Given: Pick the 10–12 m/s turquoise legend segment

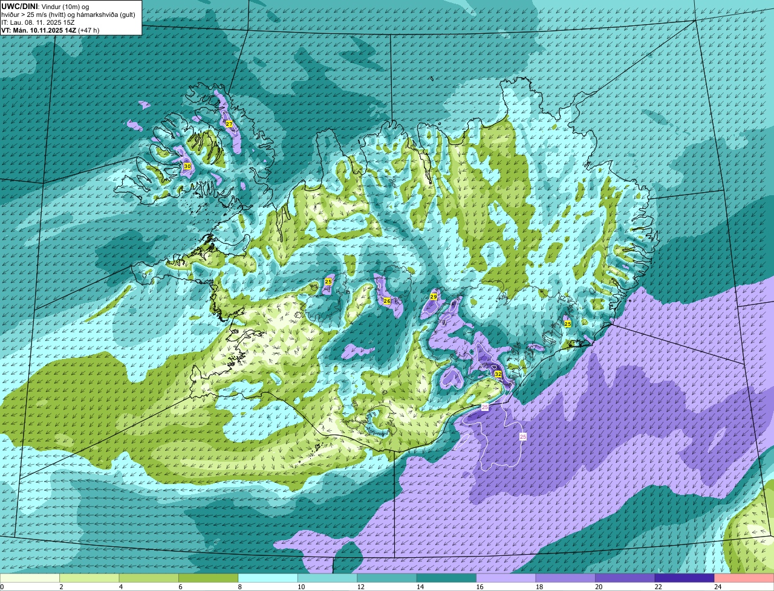Looking at the screenshot, I should (x=328, y=578).
